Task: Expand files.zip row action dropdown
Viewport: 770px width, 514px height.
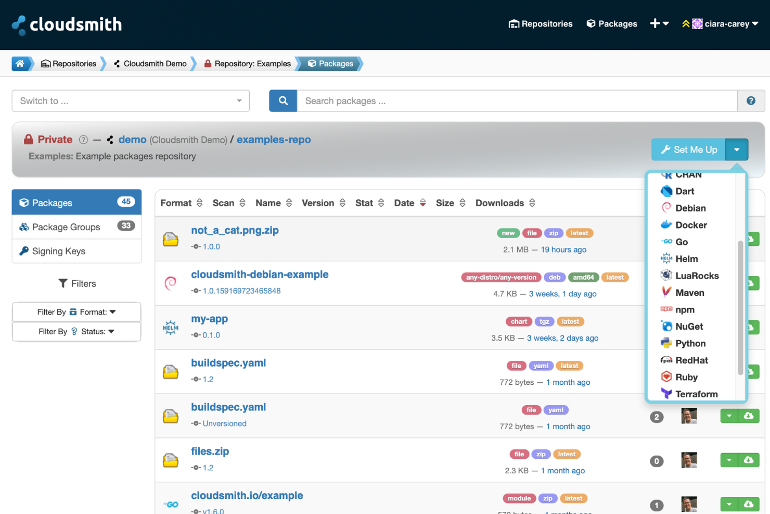Action: tap(729, 460)
